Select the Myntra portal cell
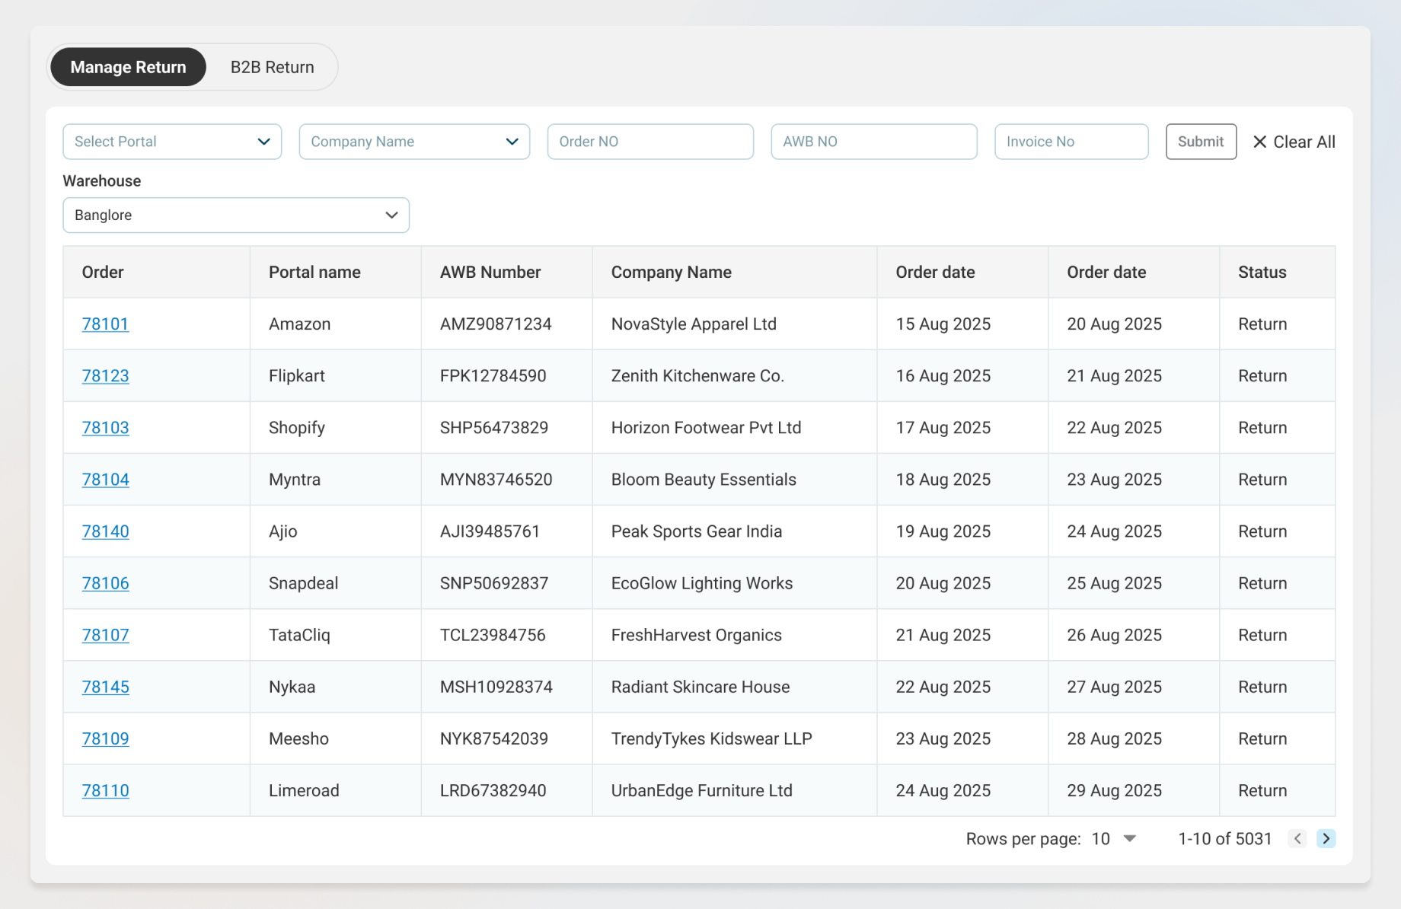This screenshot has width=1401, height=909. 336,480
